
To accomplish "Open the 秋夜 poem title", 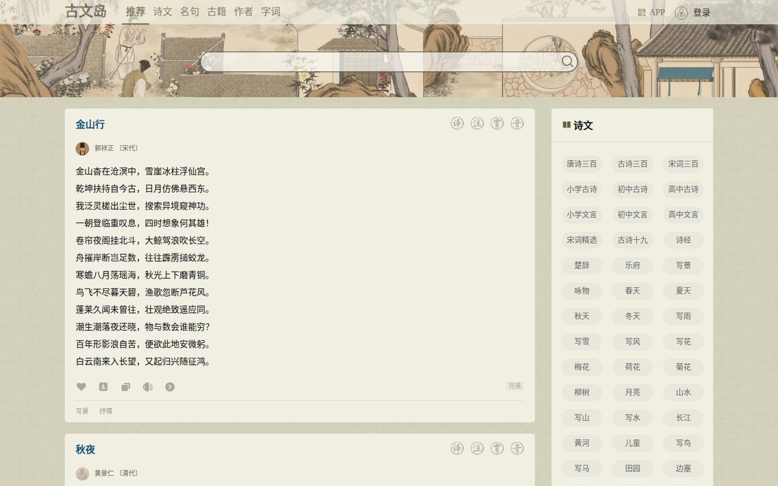I will tap(86, 450).
